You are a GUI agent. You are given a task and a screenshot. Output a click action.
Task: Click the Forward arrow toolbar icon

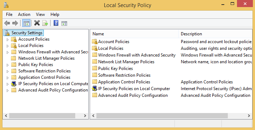point(15,23)
